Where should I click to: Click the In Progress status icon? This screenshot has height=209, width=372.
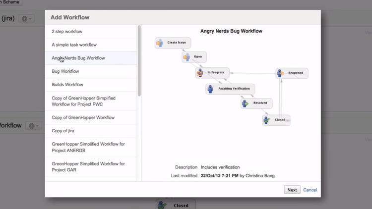tap(200, 73)
